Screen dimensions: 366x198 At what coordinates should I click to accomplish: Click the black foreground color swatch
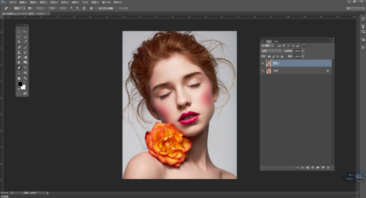[x=20, y=84]
